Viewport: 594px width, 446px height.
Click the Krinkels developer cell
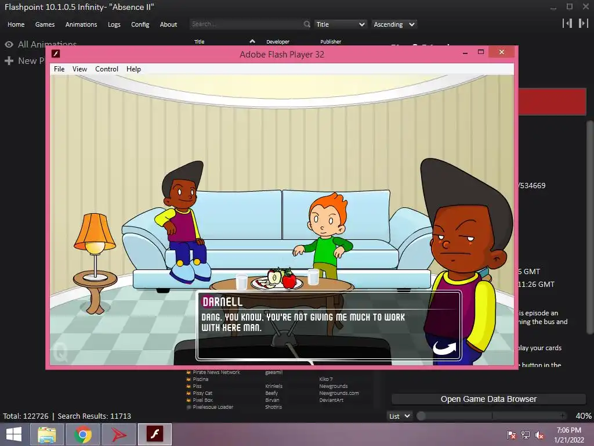(x=274, y=386)
